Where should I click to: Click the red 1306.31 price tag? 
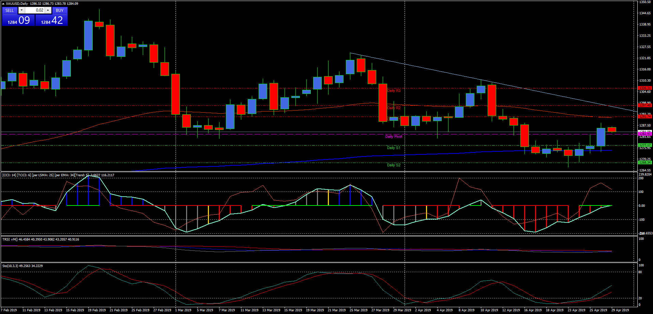[x=644, y=88]
